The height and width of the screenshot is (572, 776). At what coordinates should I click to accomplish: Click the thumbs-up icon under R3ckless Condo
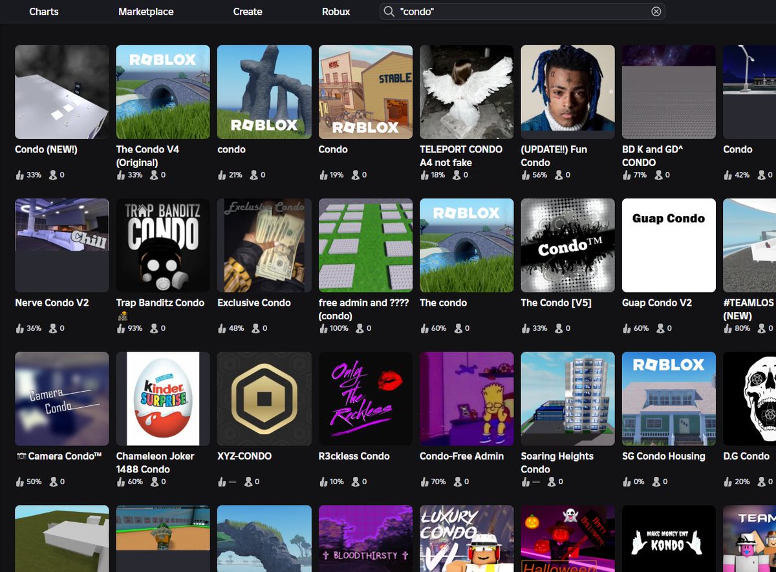(x=324, y=482)
